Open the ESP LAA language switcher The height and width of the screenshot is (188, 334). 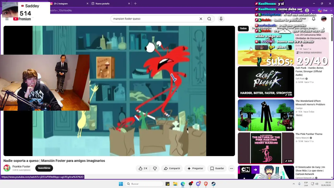[306, 184]
